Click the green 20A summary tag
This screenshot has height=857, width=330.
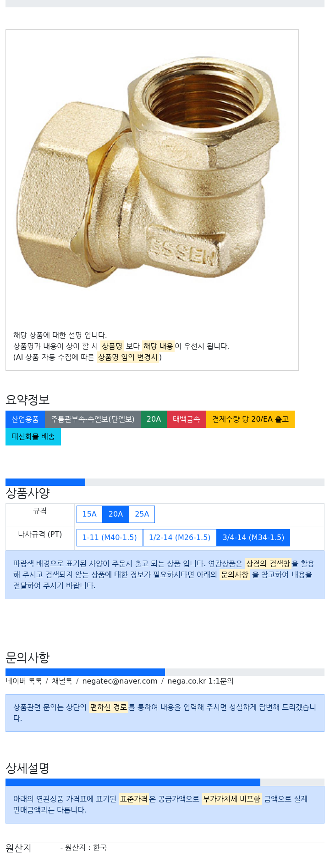tap(154, 419)
